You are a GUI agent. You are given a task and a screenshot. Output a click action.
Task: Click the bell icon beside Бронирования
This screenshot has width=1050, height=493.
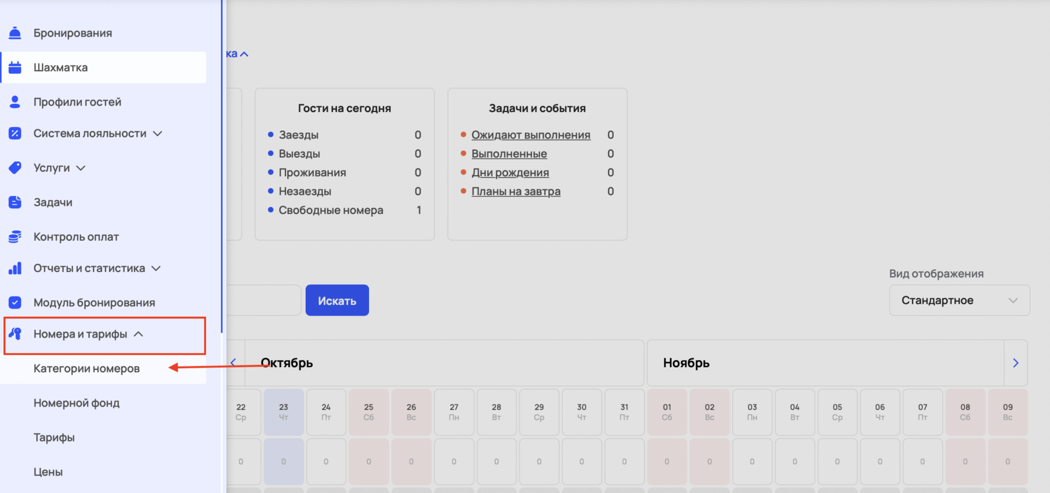point(15,33)
